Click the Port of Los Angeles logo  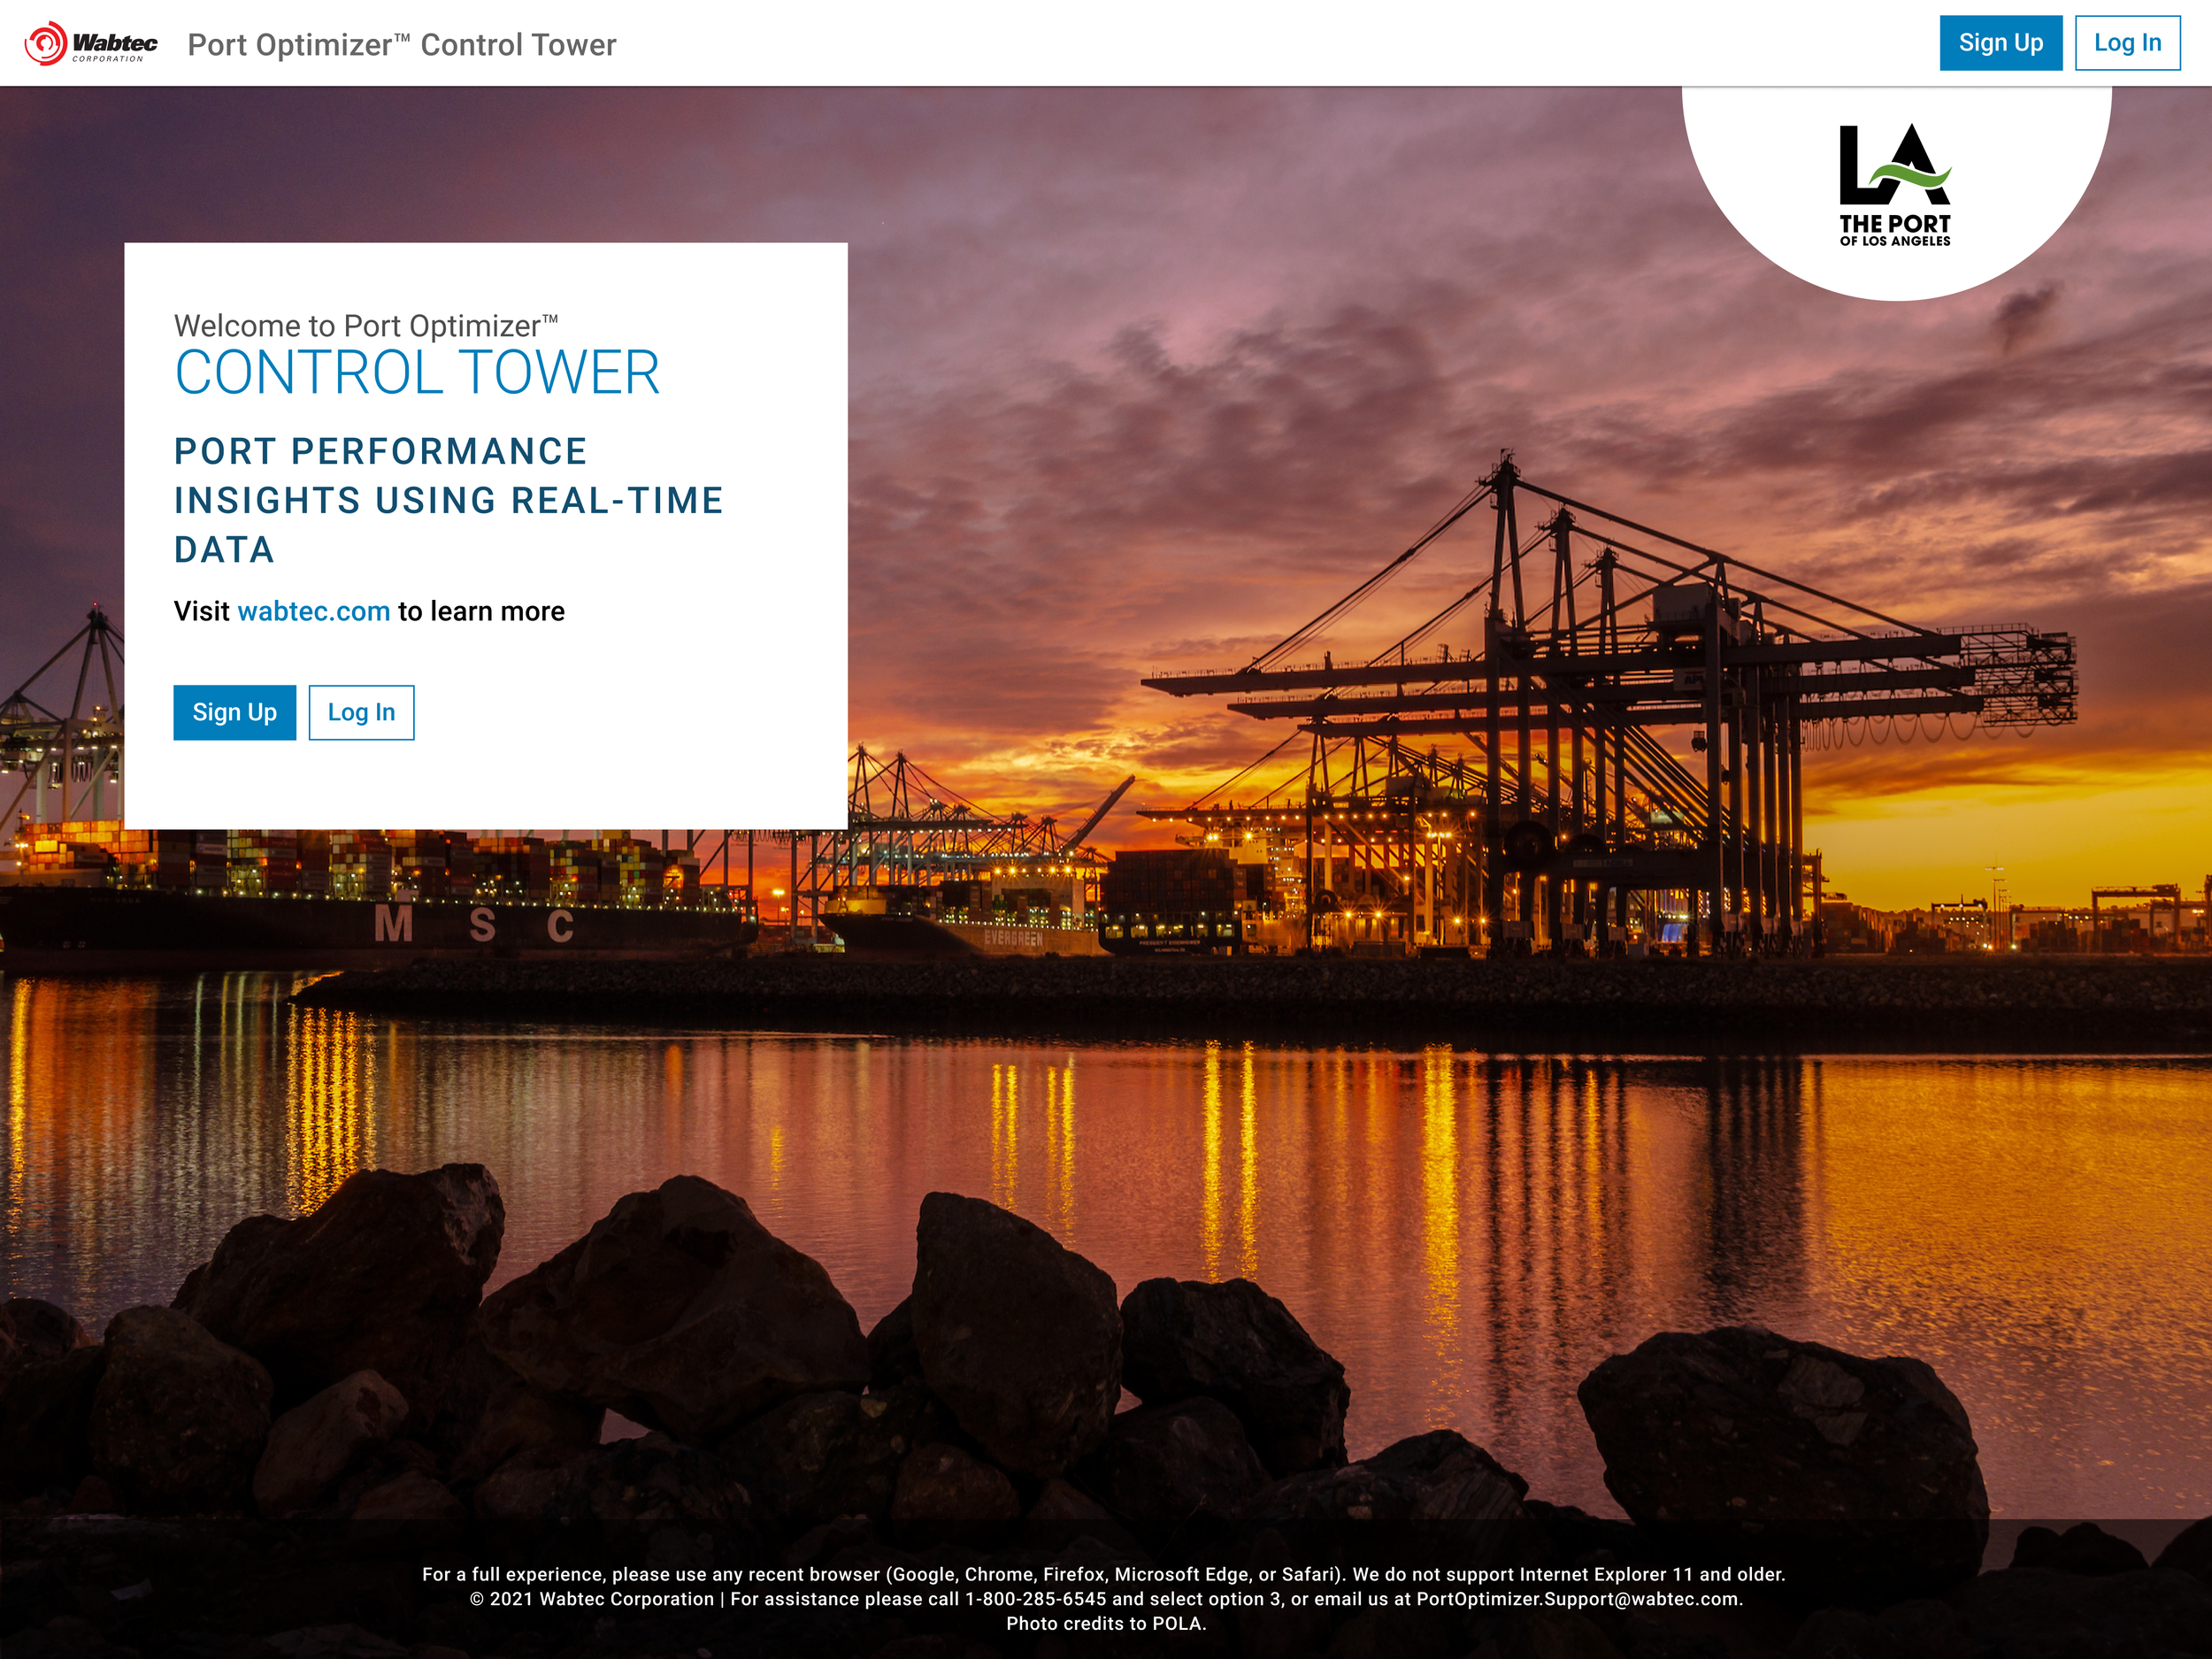pyautogui.click(x=1894, y=186)
